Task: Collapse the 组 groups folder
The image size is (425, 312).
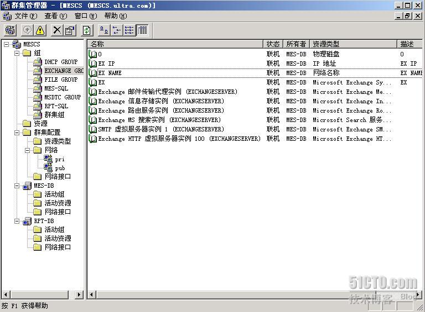Action: click(17, 53)
